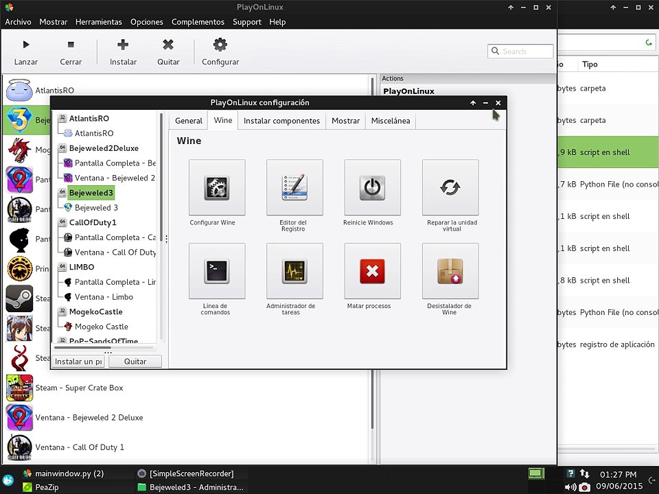The width and height of the screenshot is (659, 494).
Task: Click the main list vertical scrollbar
Action: [372, 252]
